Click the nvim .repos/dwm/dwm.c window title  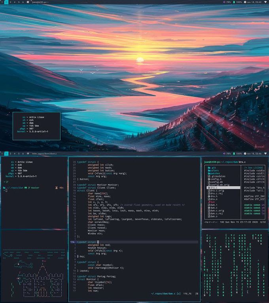pos(44,154)
